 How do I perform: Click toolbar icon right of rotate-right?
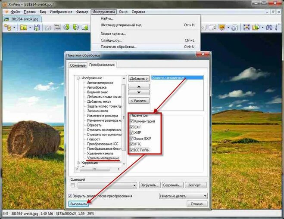(x=85, y=28)
